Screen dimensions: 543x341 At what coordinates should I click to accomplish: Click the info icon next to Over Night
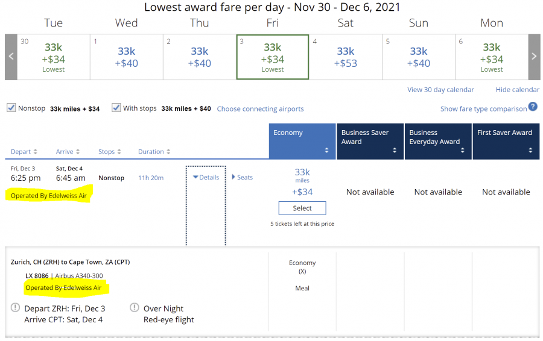point(135,308)
